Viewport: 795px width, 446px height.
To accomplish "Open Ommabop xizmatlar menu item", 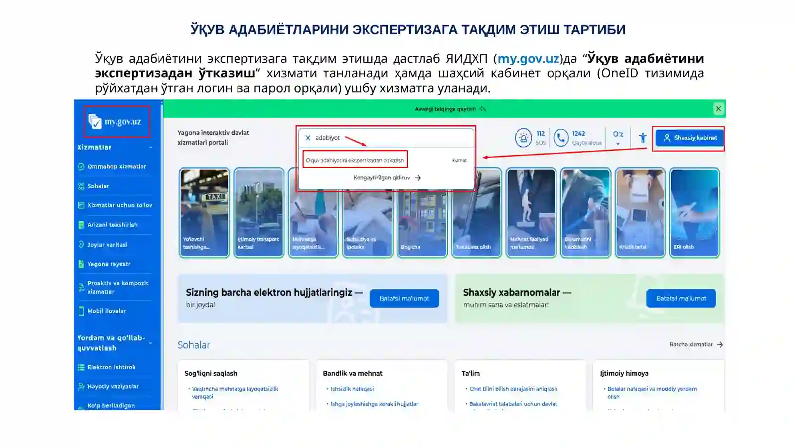I will pos(117,167).
